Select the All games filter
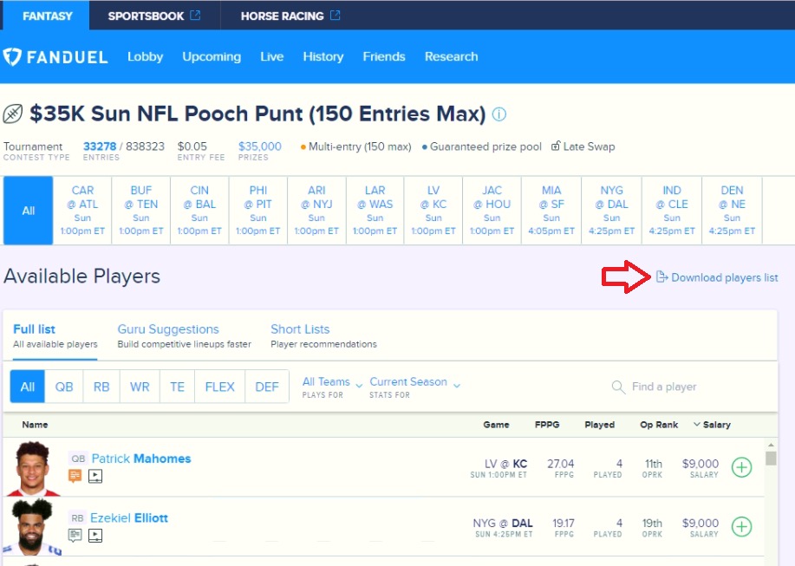The image size is (795, 566). [x=29, y=211]
